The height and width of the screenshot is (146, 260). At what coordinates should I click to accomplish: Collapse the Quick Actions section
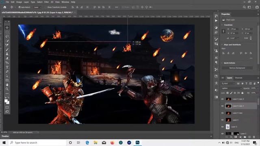222,63
